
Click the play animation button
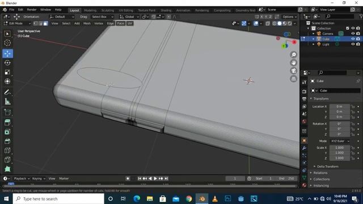coord(155,178)
